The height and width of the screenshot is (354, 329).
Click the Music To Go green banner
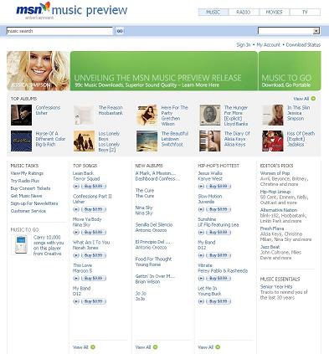click(x=290, y=71)
